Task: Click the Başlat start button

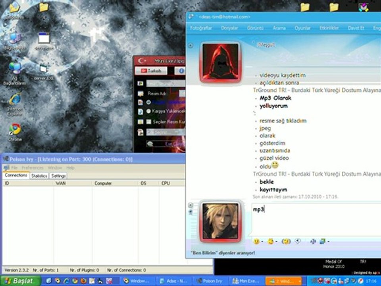Action: pos(20,281)
